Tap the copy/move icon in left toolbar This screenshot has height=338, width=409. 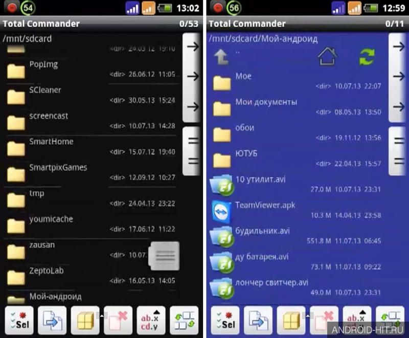[52, 321]
